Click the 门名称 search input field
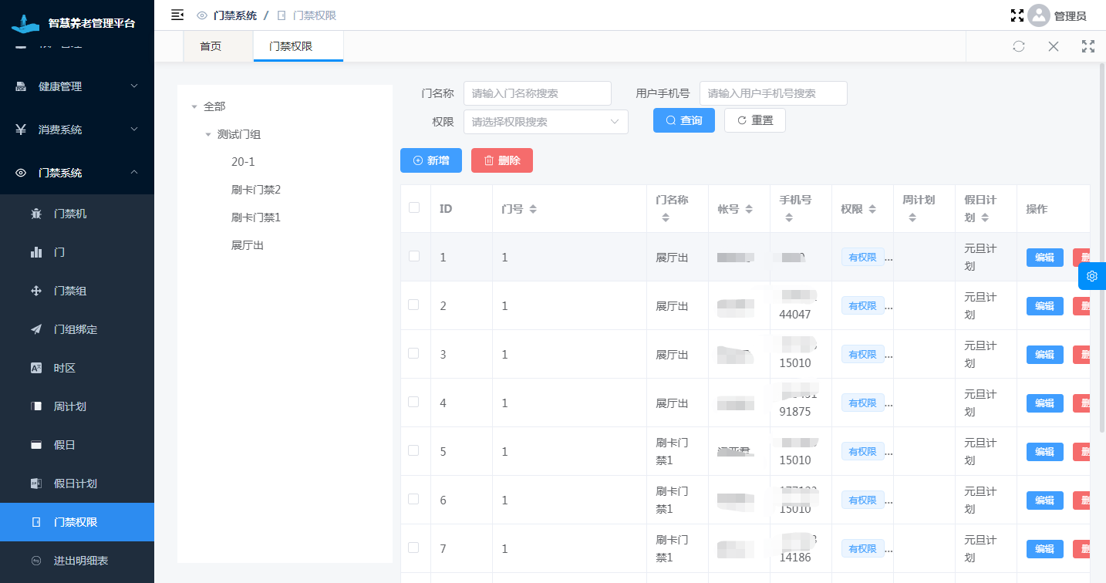 pos(537,93)
